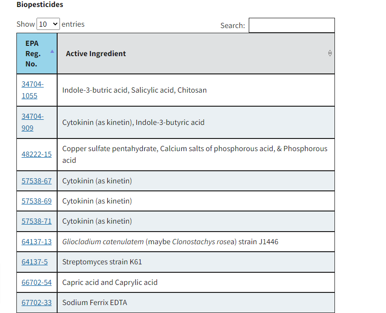
Task: Click the 64137-5 Streptomyces link
Action: (x=35, y=262)
